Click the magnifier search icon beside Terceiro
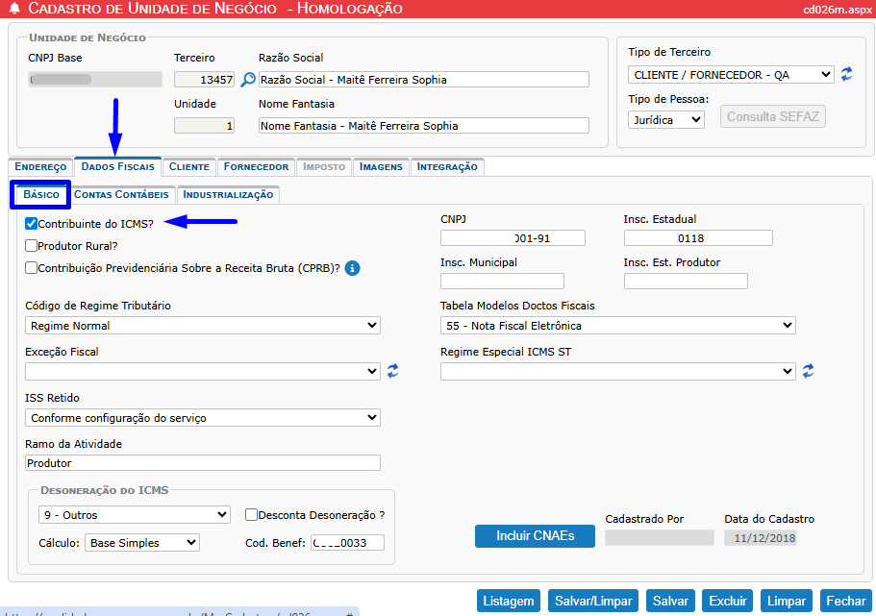Viewport: 876px width, 616px height. click(x=248, y=80)
